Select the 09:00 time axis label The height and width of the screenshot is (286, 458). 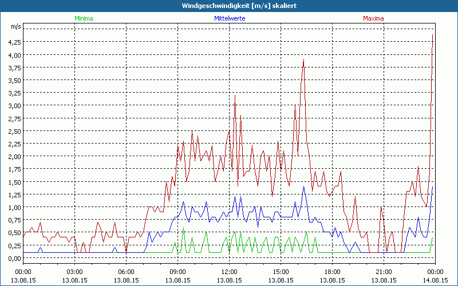(x=177, y=272)
